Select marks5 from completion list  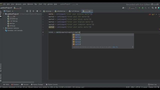point(103,39)
